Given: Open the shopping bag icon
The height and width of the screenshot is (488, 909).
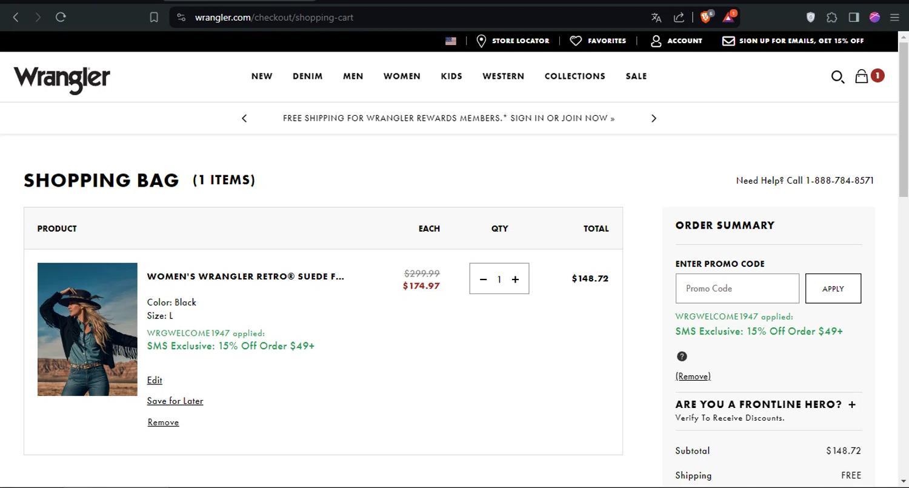Looking at the screenshot, I should (862, 76).
